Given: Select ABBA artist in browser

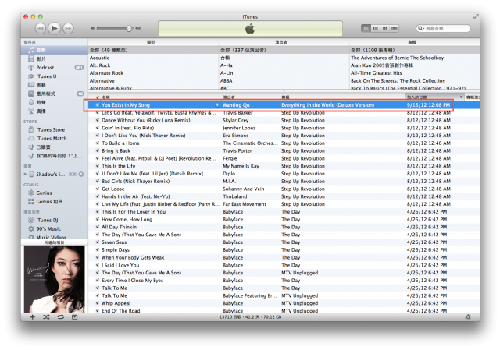Looking at the screenshot, I should point(284,81).
